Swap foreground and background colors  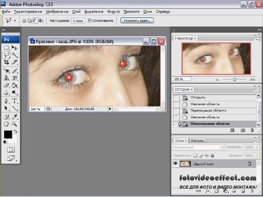point(15,131)
